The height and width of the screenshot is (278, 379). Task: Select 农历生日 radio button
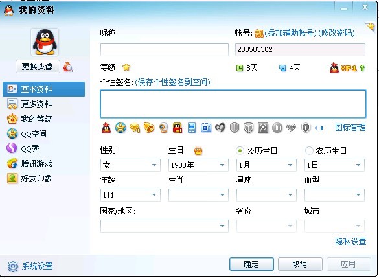point(309,151)
